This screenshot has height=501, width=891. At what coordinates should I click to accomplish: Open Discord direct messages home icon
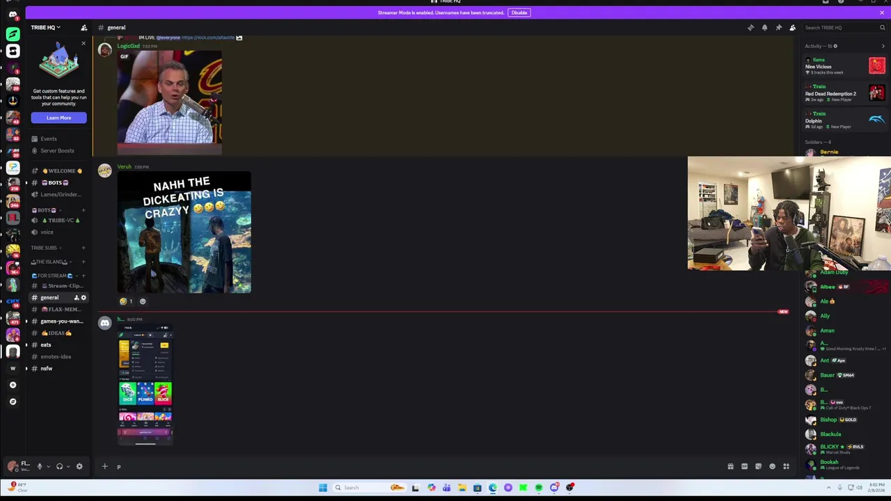pos(13,15)
